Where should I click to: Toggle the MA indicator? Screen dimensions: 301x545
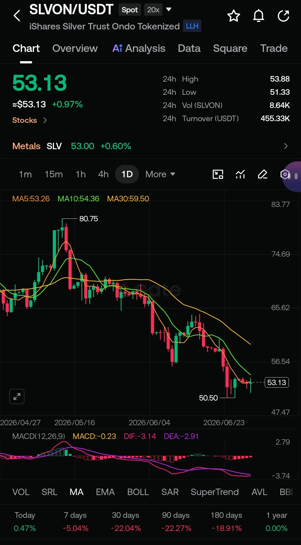coord(76,492)
